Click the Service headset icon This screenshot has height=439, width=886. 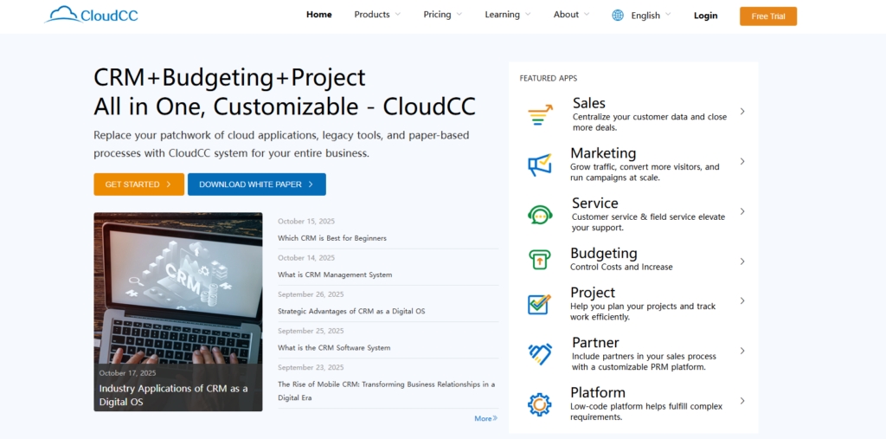540,214
